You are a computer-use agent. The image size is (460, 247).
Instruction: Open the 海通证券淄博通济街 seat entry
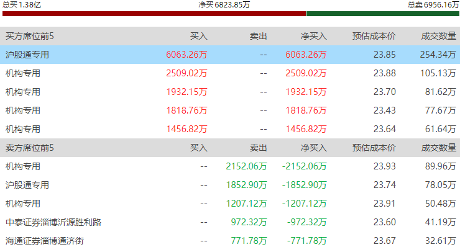(x=45, y=241)
